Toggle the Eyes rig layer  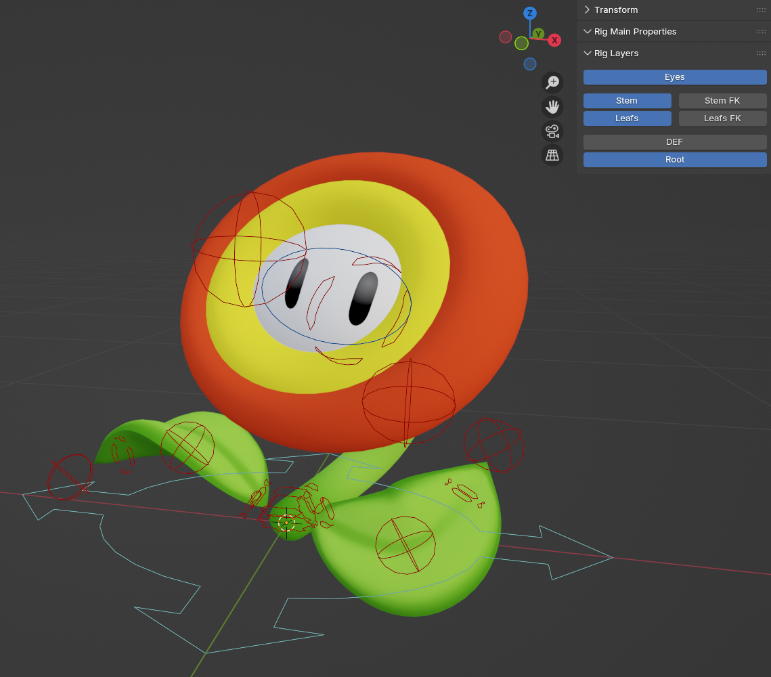[x=675, y=77]
